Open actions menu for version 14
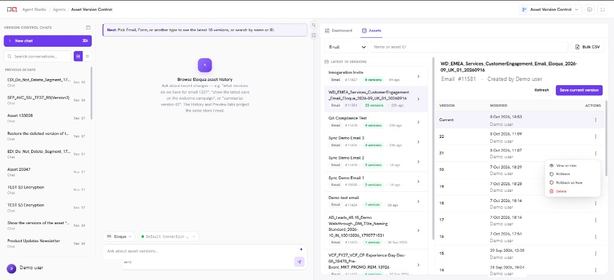614x280 pixels. (595, 270)
